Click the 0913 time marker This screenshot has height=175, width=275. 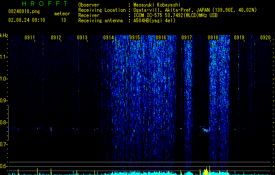pyautogui.click(x=82, y=38)
